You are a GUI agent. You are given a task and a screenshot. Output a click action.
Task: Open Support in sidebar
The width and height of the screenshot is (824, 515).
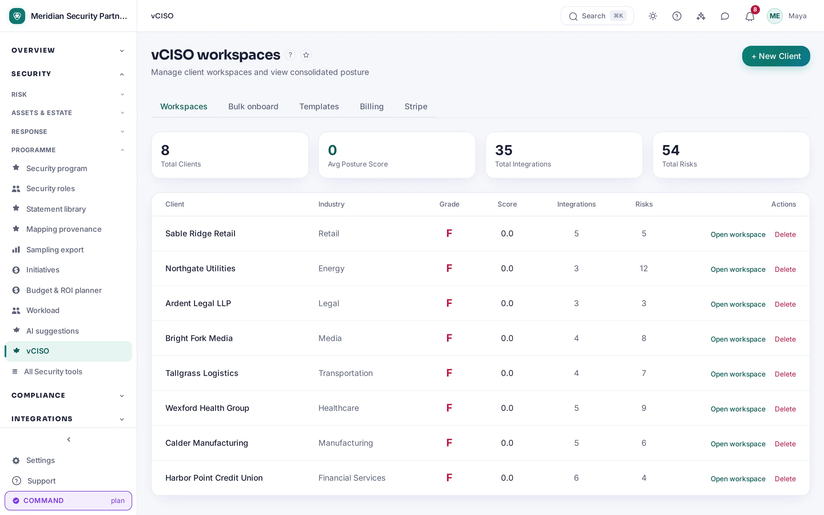tap(68, 481)
